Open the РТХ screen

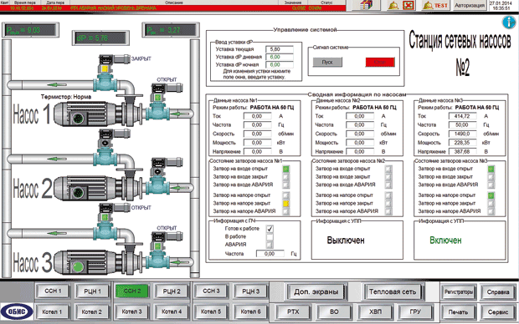click(x=293, y=311)
